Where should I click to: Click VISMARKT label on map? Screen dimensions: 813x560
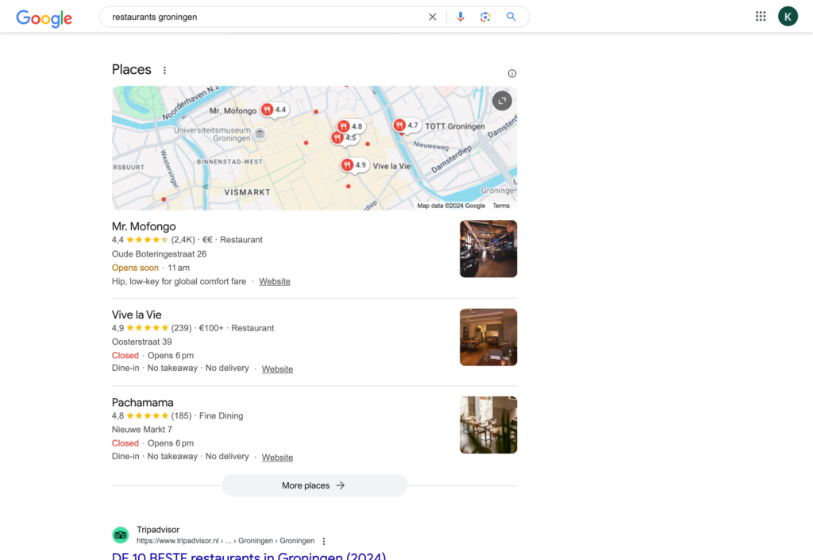[x=248, y=192]
